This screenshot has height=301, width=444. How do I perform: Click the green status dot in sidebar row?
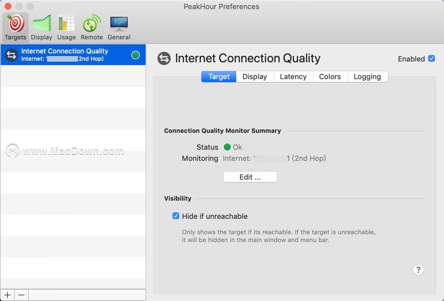pyautogui.click(x=135, y=55)
